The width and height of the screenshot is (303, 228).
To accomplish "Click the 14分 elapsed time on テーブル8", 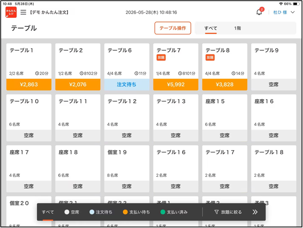I will (238, 73).
